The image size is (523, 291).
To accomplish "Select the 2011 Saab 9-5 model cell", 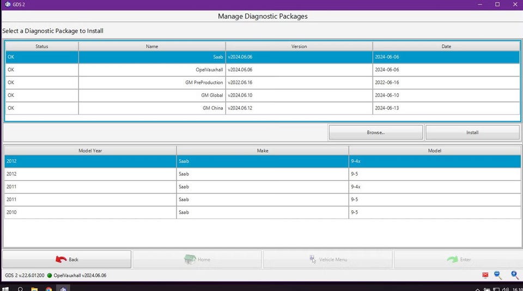I will click(435, 199).
